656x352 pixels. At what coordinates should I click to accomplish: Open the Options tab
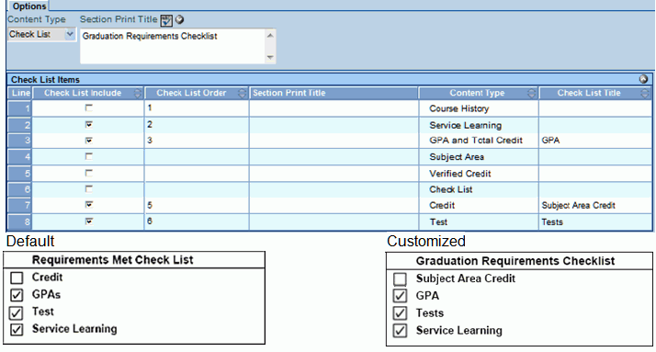click(28, 6)
